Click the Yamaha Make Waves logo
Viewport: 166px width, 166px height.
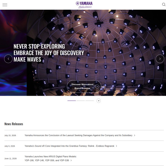click(84, 5)
